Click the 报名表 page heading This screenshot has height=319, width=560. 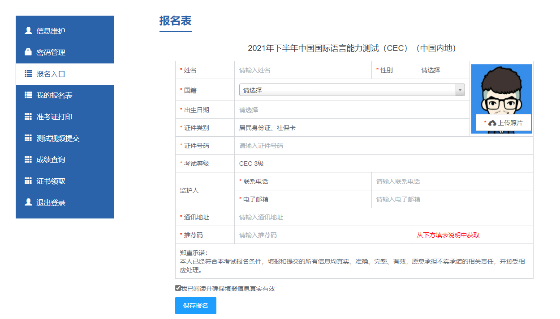click(x=176, y=21)
